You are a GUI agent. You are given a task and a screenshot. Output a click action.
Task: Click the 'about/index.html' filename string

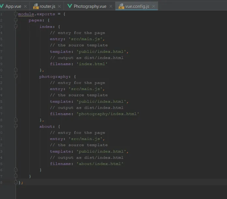coord(100,164)
